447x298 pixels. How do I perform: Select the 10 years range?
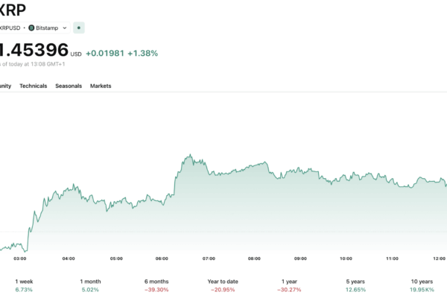click(x=422, y=285)
